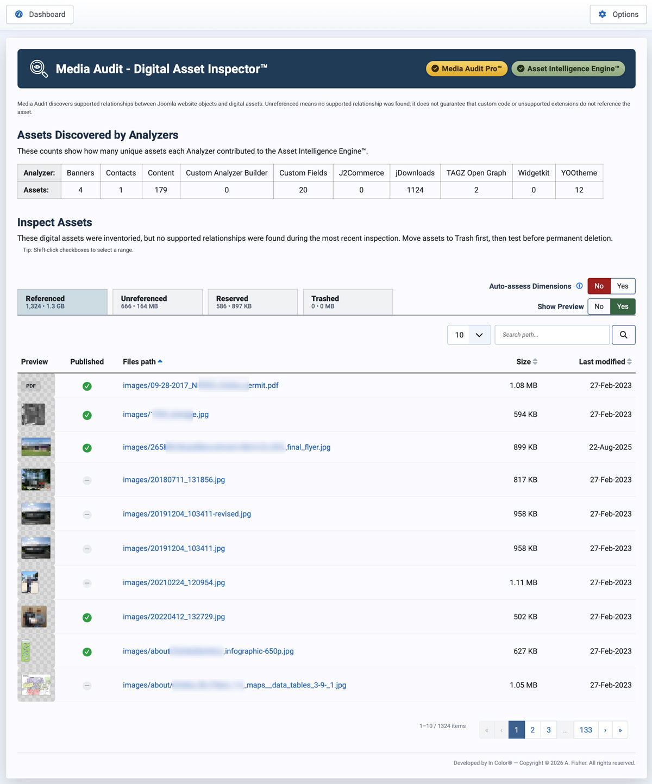The image size is (652, 784).
Task: Click the published check icon for the permit.pdf row
Action: click(x=87, y=386)
